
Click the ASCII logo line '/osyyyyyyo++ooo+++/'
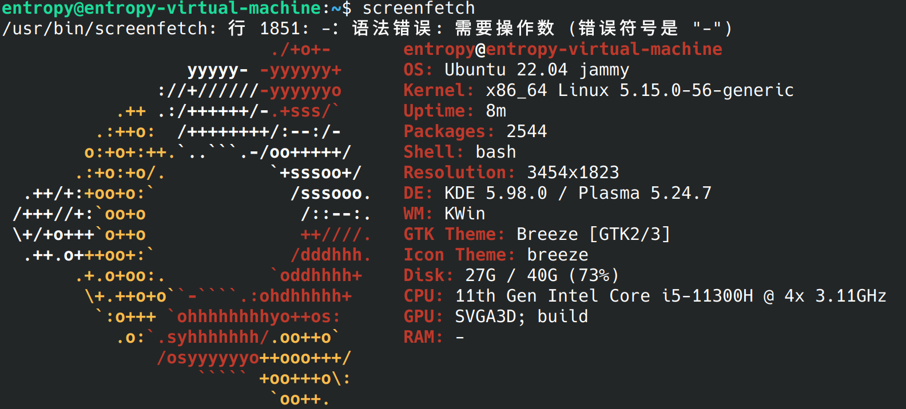254,358
